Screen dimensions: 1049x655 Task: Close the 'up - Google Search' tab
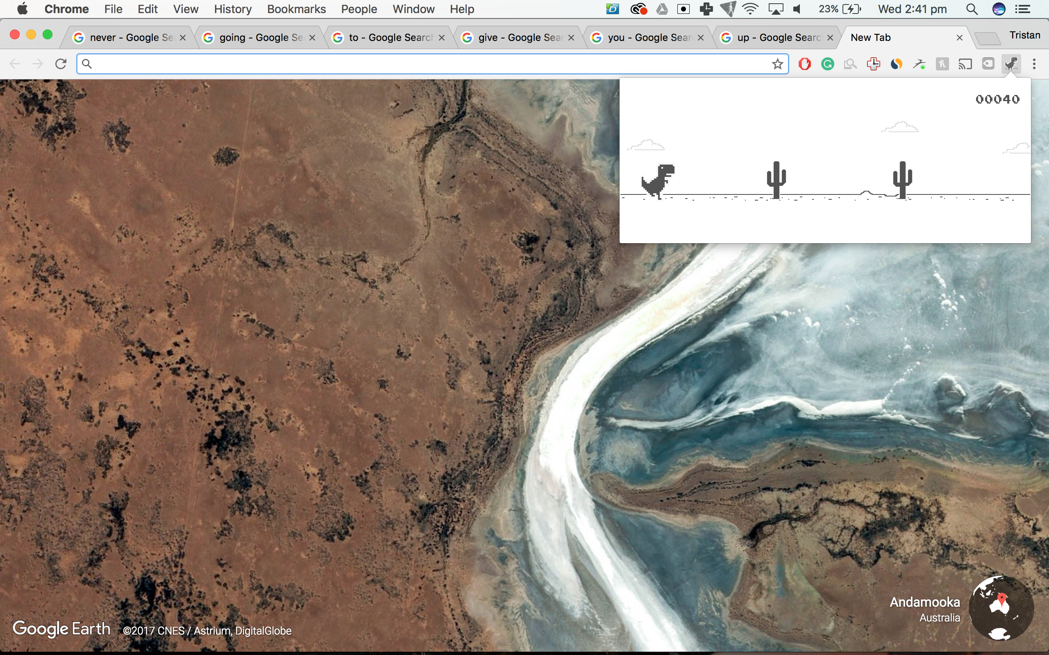point(830,38)
